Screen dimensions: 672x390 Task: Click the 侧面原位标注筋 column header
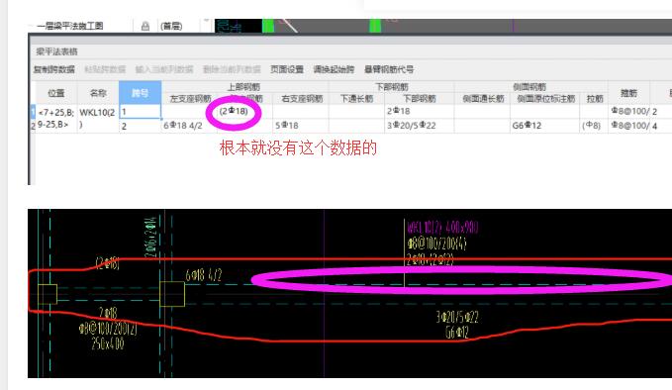pos(545,99)
